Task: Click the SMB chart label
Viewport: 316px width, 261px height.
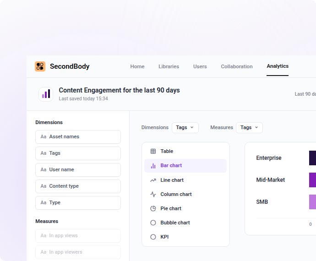Action: [x=262, y=202]
